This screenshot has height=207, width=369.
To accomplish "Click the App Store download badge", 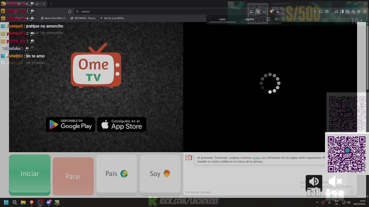I will pyautogui.click(x=122, y=124).
